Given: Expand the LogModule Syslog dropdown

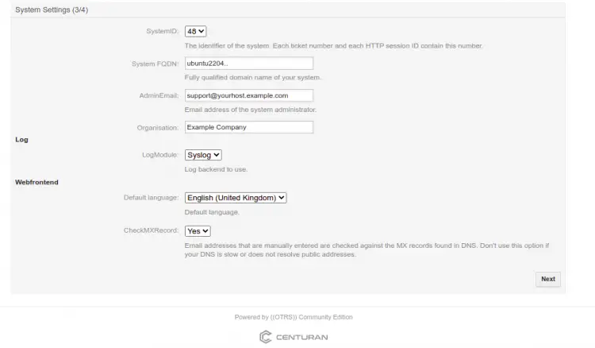Looking at the screenshot, I should (203, 155).
